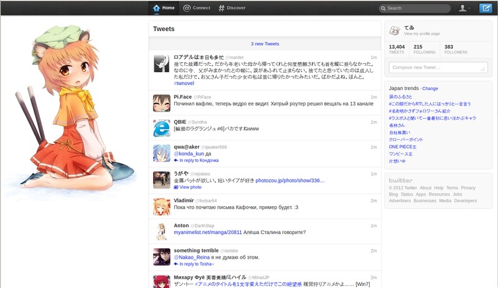
Task: Click QBIE's Internet Explorer avatar
Action: click(162, 128)
